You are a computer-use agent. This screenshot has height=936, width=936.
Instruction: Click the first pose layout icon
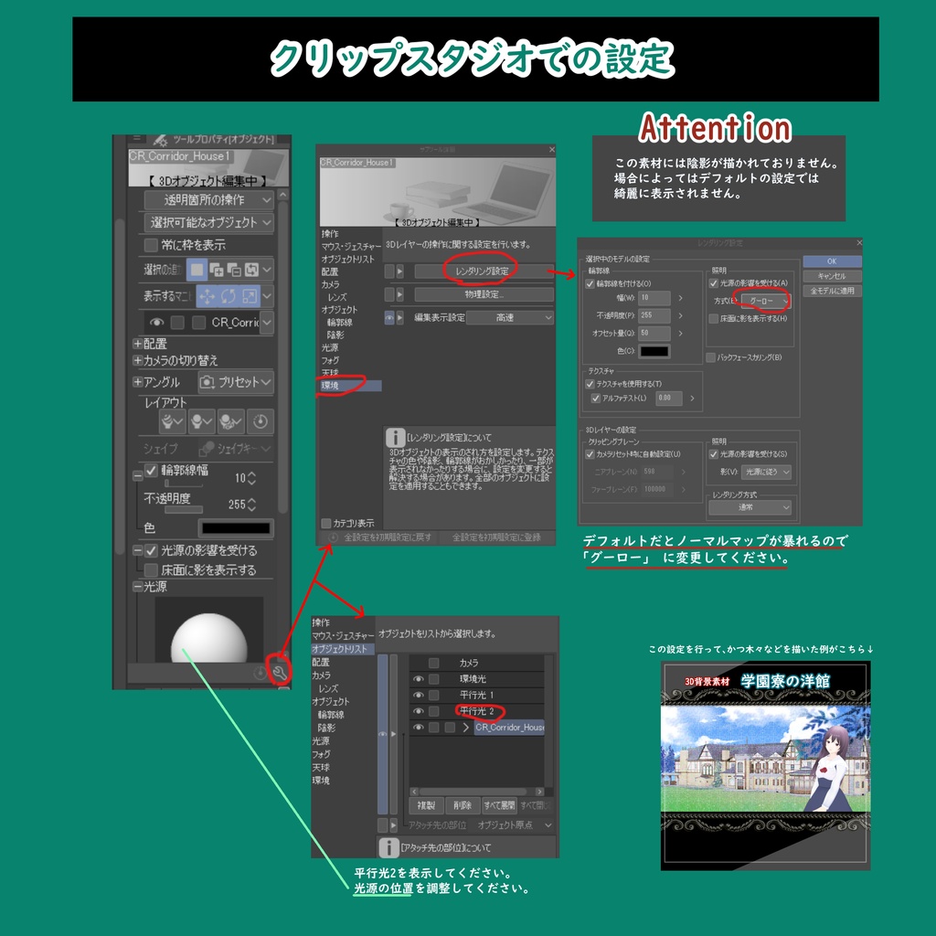[172, 421]
